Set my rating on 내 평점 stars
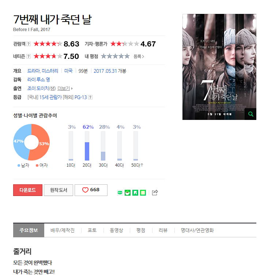264x279 pixels. (115, 56)
